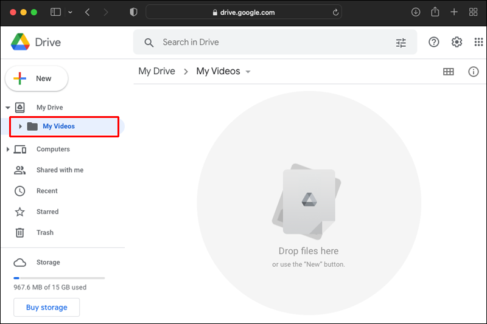Screen dimensions: 487x324
Task: Click the My Drive sidebar icon
Action: (20, 107)
